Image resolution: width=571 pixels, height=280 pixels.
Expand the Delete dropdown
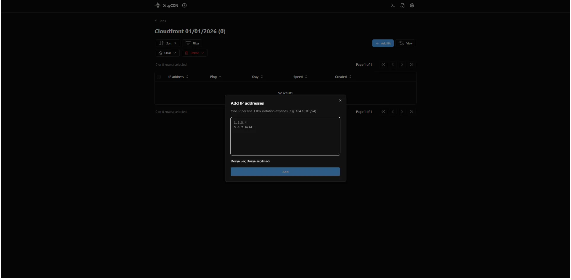pos(194,53)
